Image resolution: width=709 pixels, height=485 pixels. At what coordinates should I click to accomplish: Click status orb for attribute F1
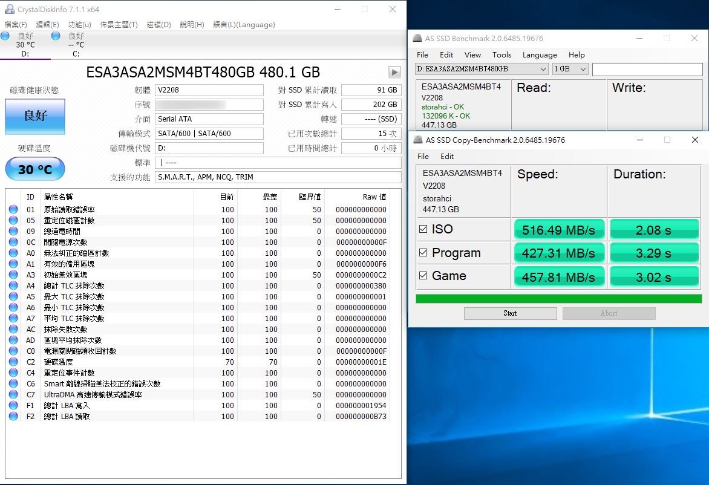click(13, 405)
